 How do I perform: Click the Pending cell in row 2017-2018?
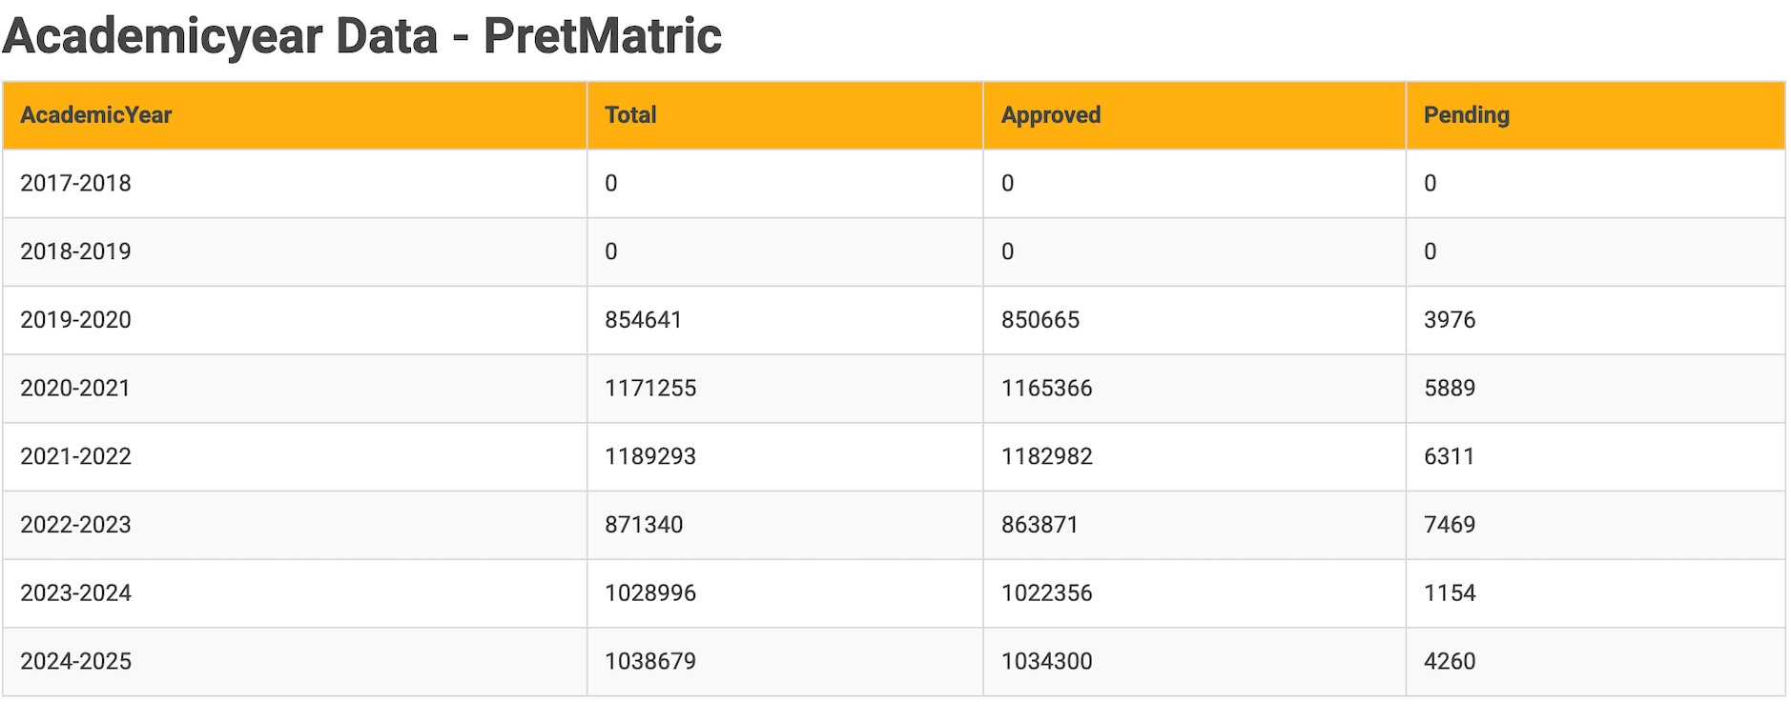click(1595, 184)
